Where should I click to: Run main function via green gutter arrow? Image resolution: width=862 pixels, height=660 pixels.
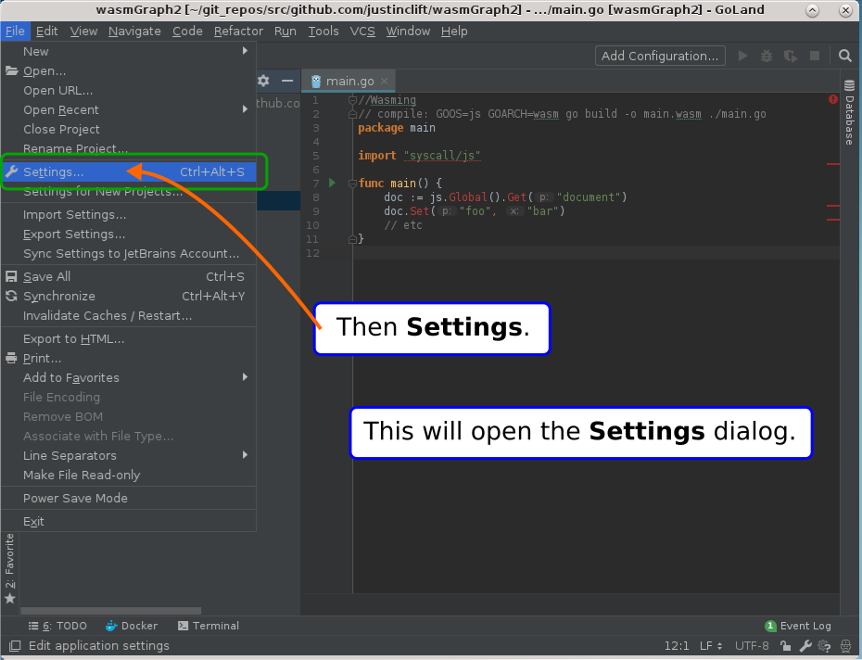coord(332,183)
